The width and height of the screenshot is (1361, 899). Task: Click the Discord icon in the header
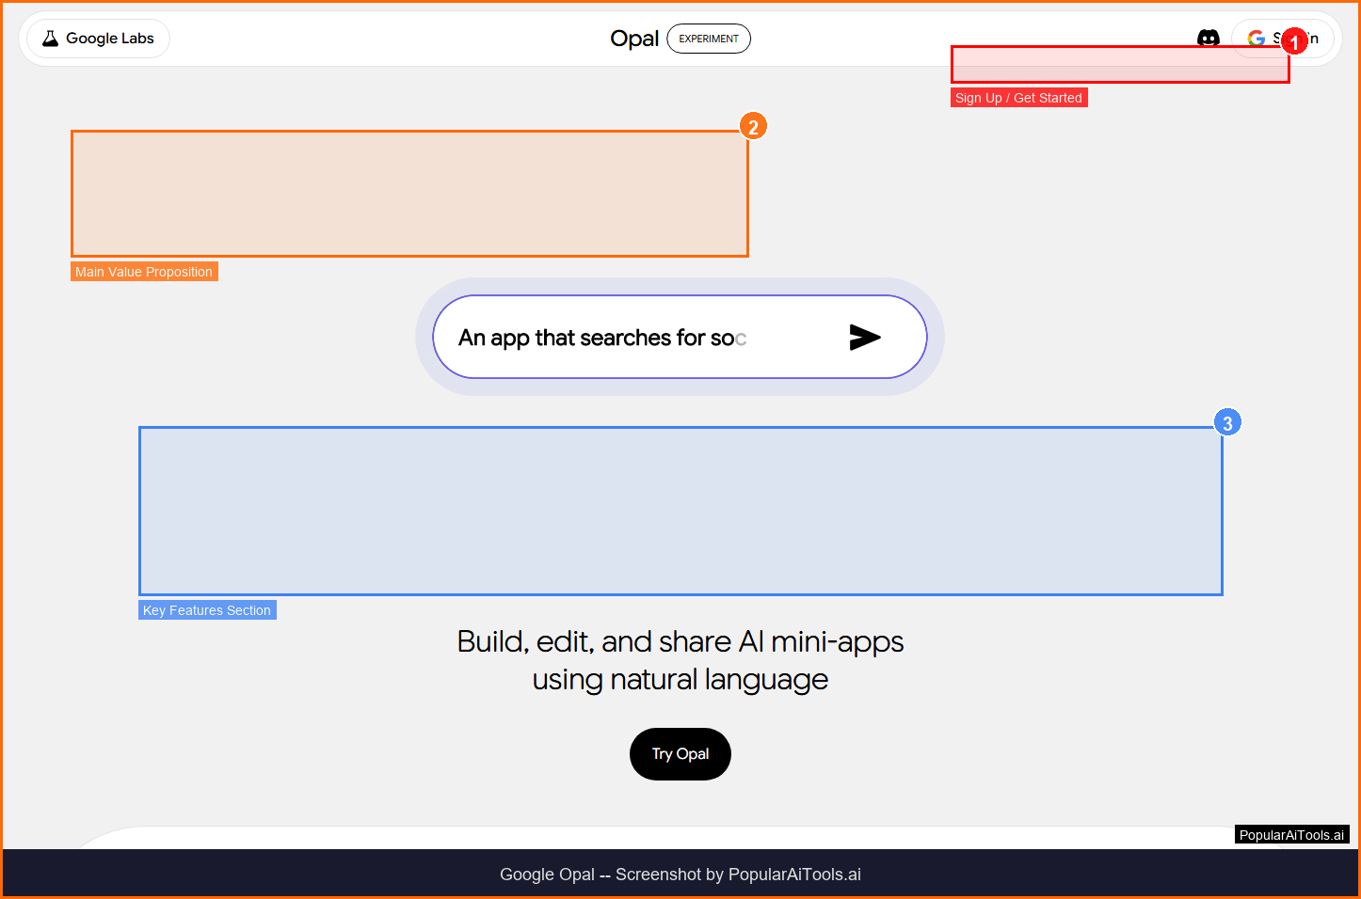point(1208,39)
